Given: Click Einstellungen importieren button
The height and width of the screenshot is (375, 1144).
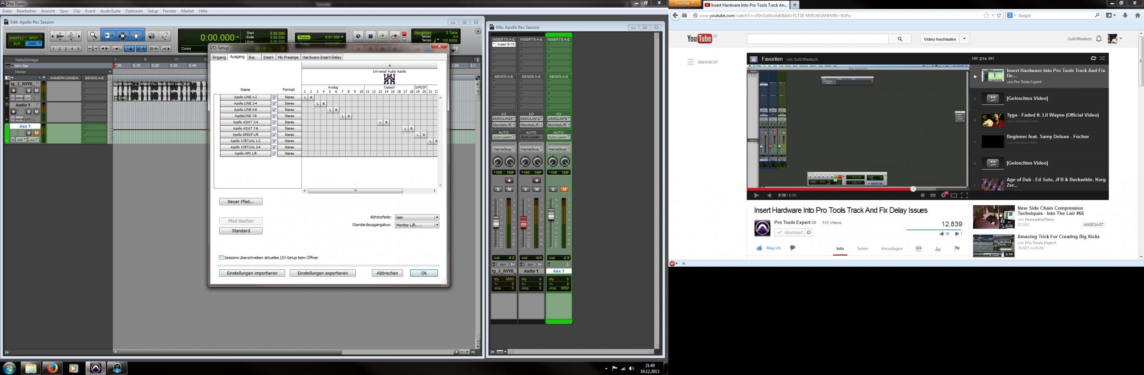Looking at the screenshot, I should pyautogui.click(x=252, y=273).
